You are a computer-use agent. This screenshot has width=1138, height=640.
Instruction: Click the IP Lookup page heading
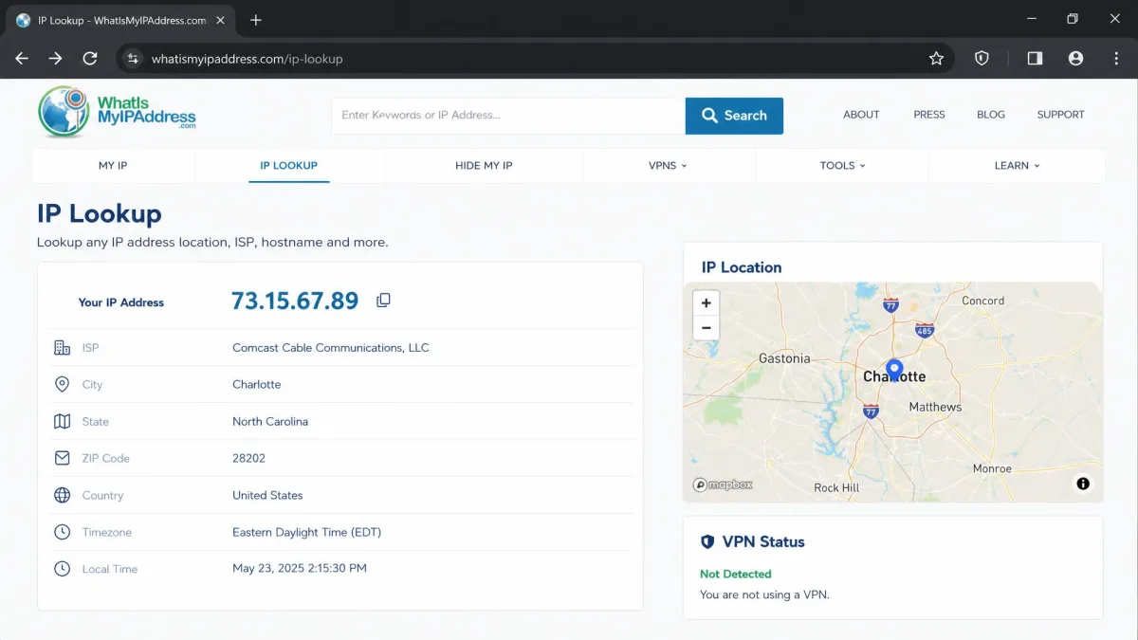(x=100, y=213)
